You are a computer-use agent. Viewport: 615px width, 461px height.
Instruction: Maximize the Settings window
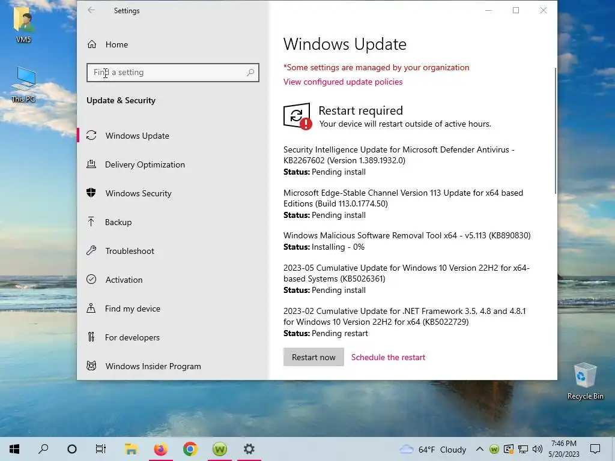[516, 10]
